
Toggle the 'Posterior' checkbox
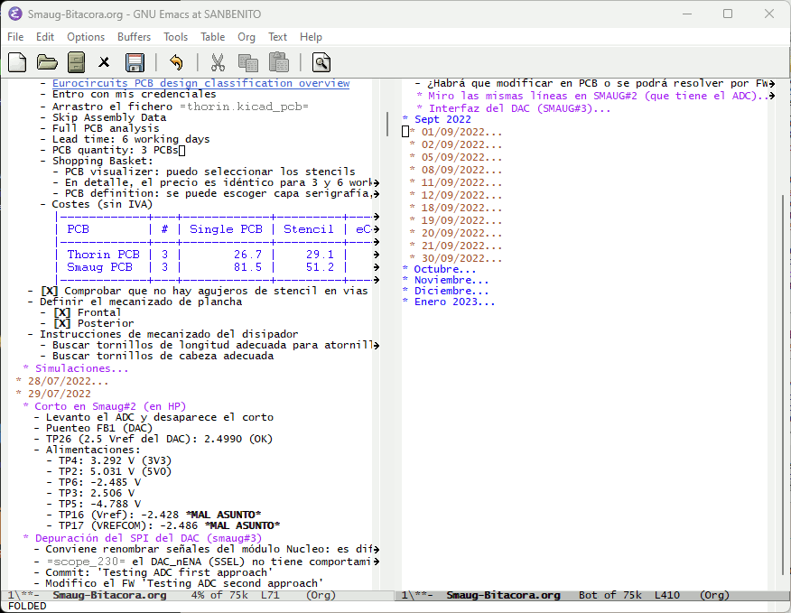[x=61, y=323]
